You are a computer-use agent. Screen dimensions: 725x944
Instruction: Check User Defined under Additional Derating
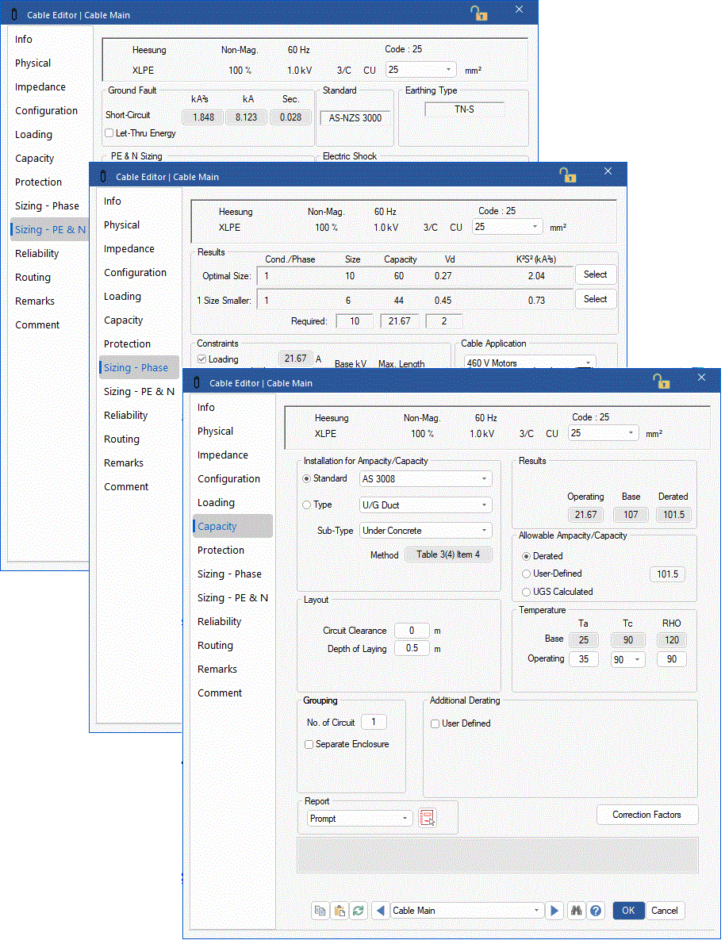pos(435,723)
